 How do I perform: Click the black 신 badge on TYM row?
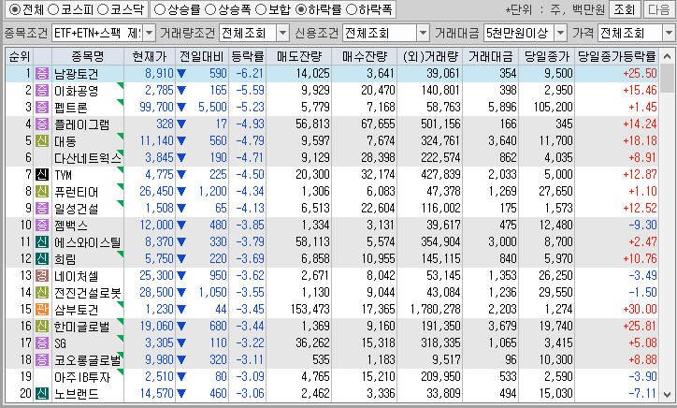coord(42,175)
